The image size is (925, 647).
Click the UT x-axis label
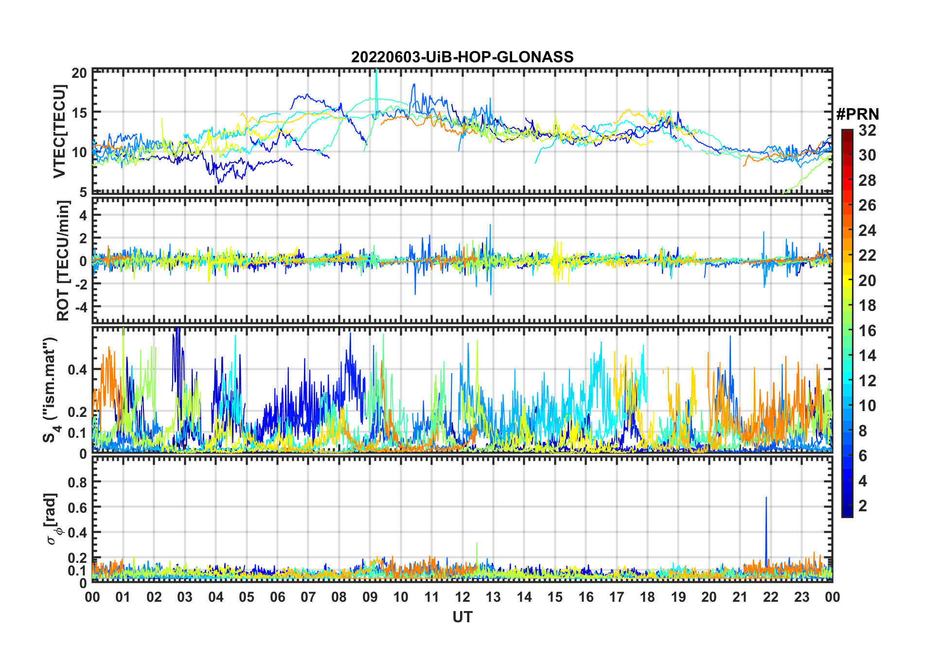462,617
